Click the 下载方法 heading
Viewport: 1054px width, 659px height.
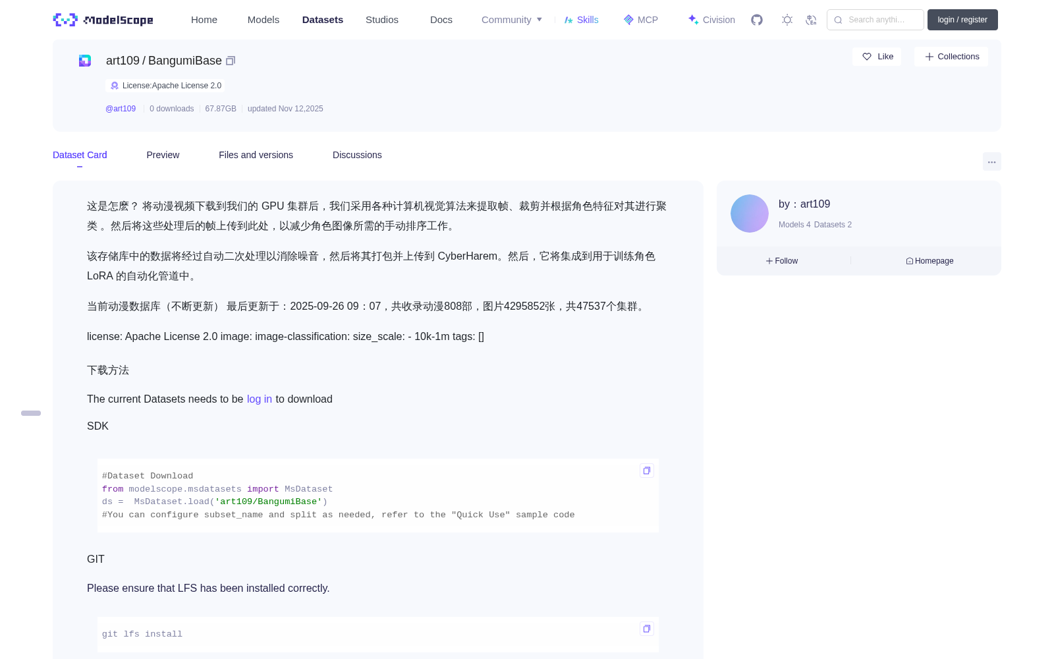point(108,370)
